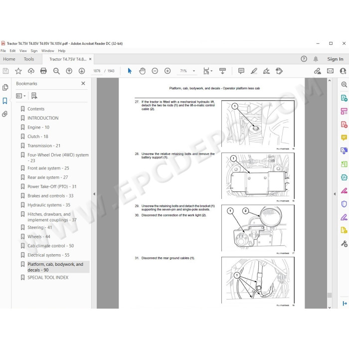Open the notifications bell
The width and height of the screenshot is (349, 349).
[x=316, y=59]
